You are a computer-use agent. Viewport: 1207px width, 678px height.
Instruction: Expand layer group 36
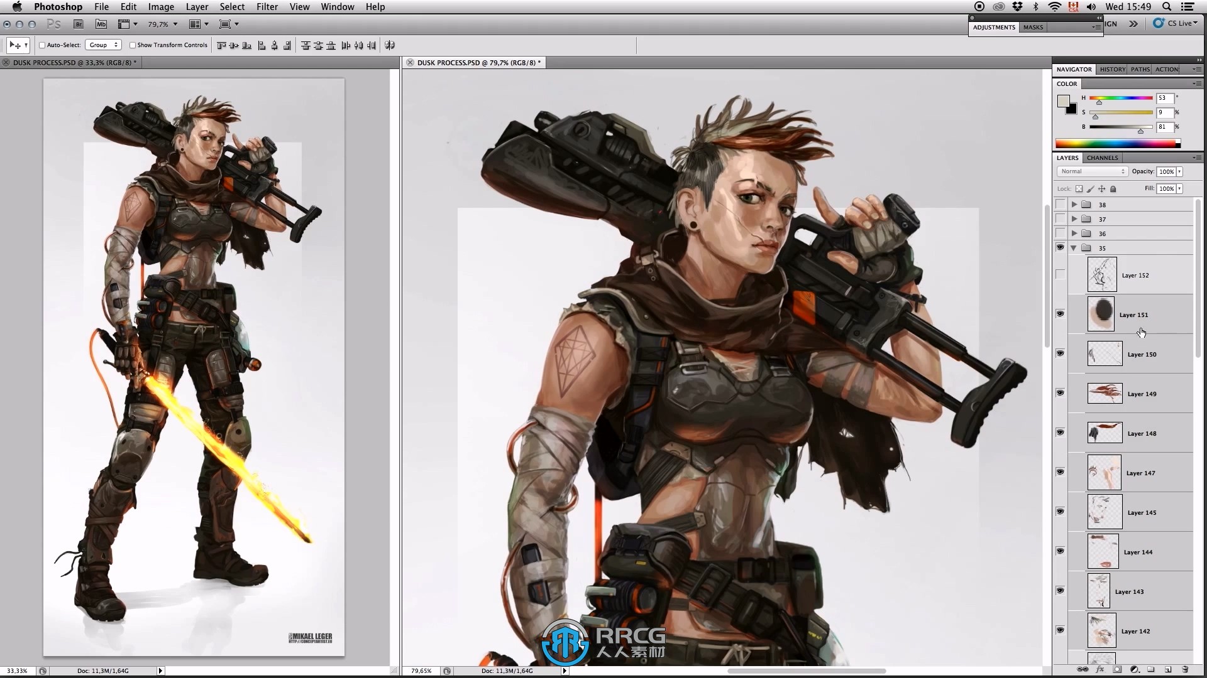pyautogui.click(x=1074, y=234)
